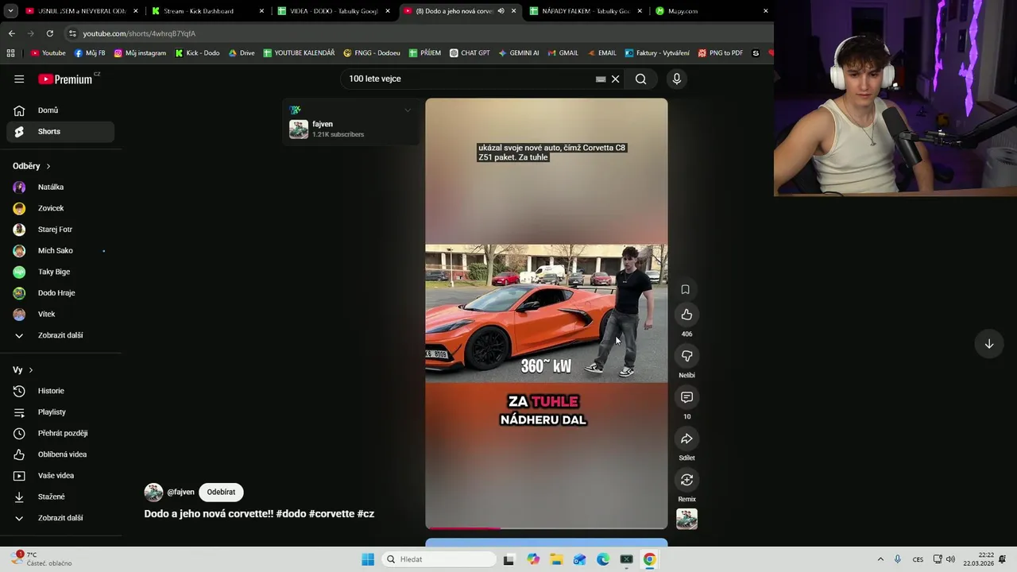Save the short with the bookmark icon

click(685, 289)
